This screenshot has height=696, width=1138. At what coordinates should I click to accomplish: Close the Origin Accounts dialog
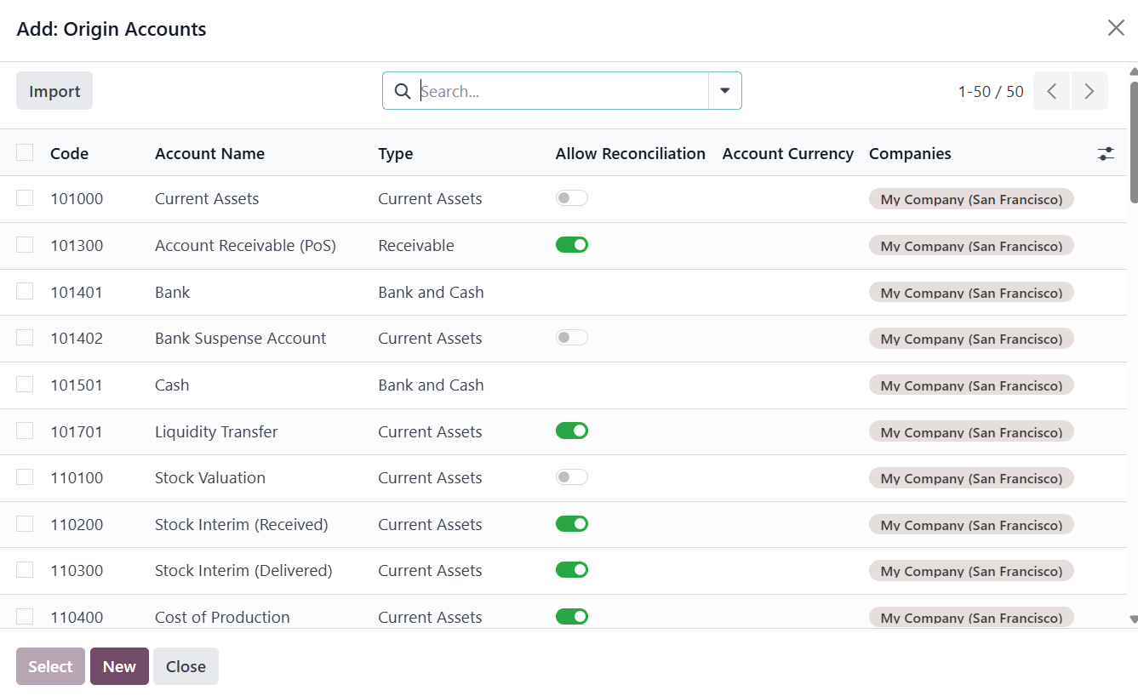(x=1116, y=28)
